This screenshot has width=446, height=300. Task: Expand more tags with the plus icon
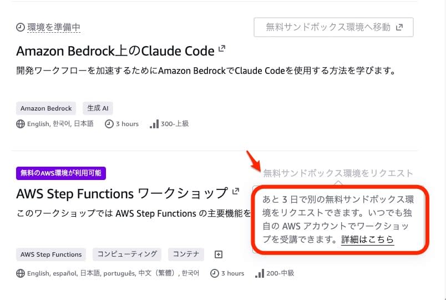click(x=219, y=254)
